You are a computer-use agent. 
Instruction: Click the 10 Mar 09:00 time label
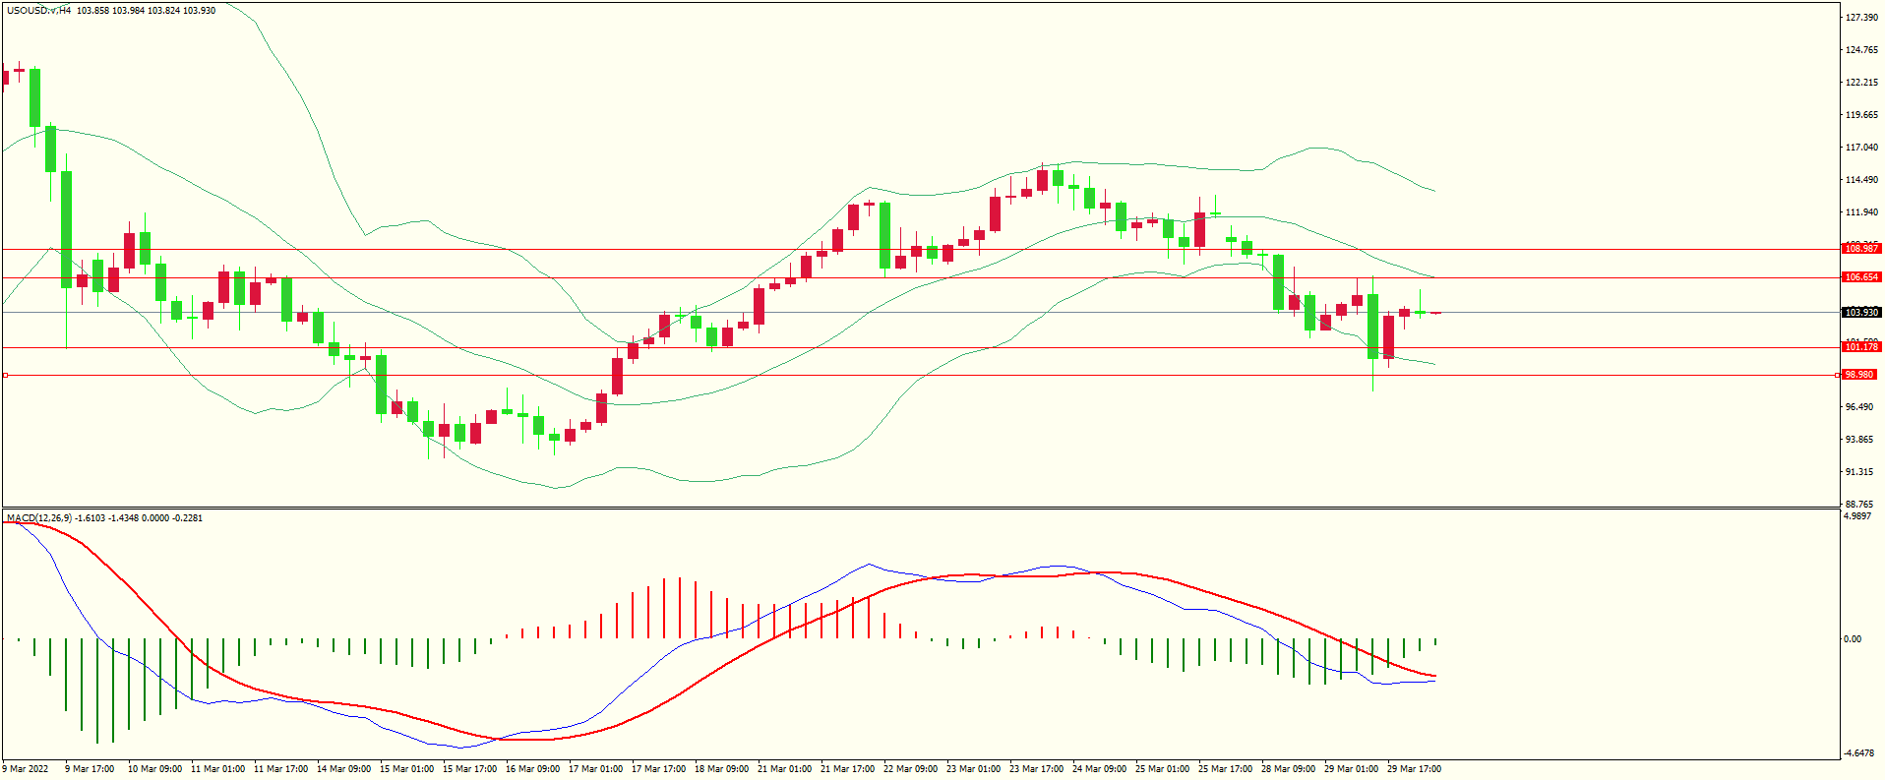(x=154, y=769)
